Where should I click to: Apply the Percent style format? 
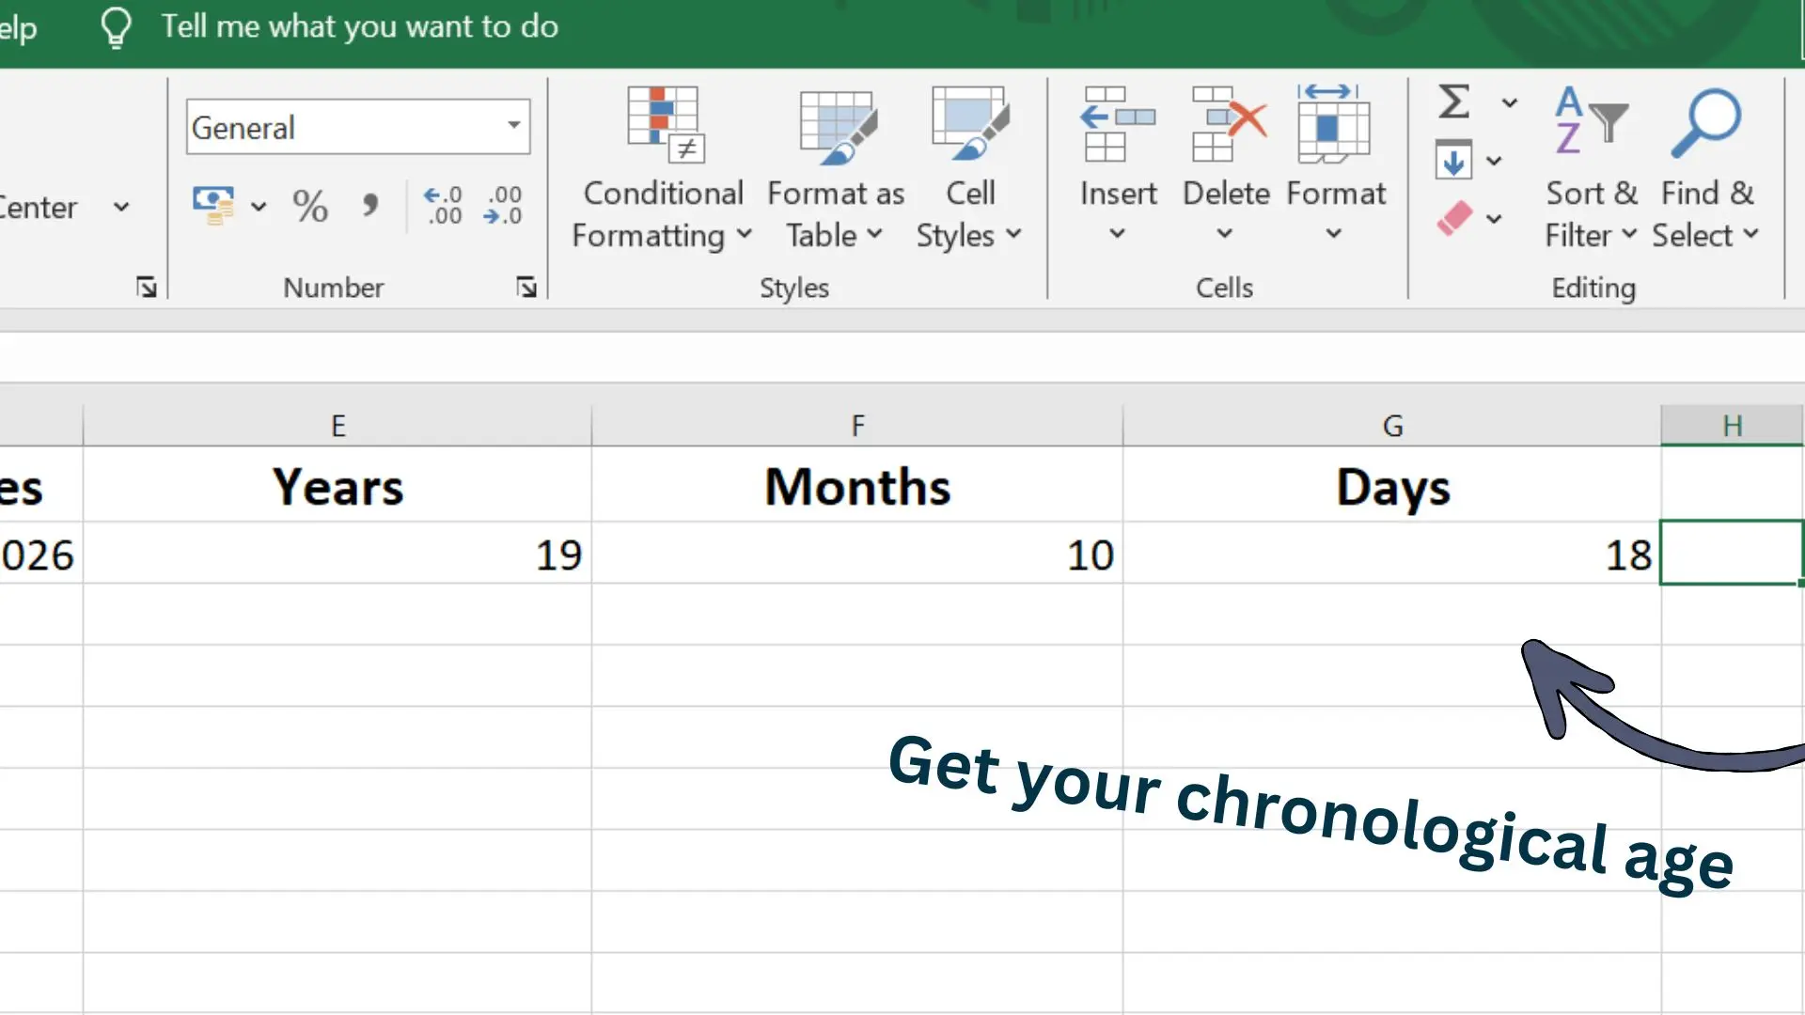(x=308, y=205)
